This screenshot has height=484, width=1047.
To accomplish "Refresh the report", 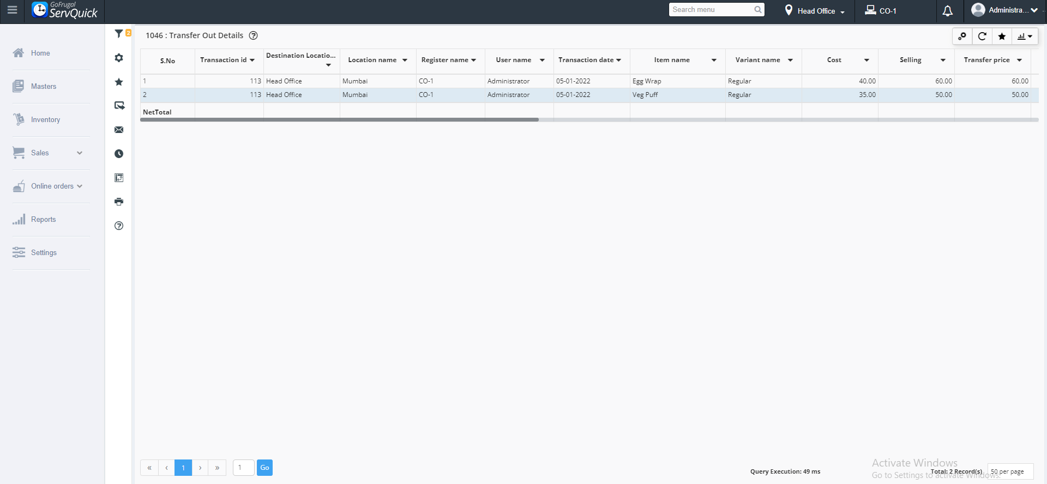I will point(982,37).
